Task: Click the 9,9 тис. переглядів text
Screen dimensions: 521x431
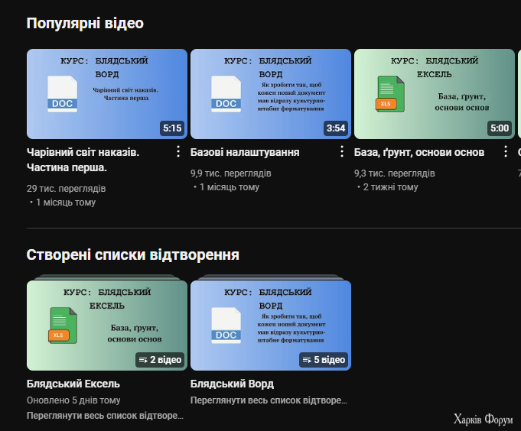Action: pyautogui.click(x=230, y=173)
